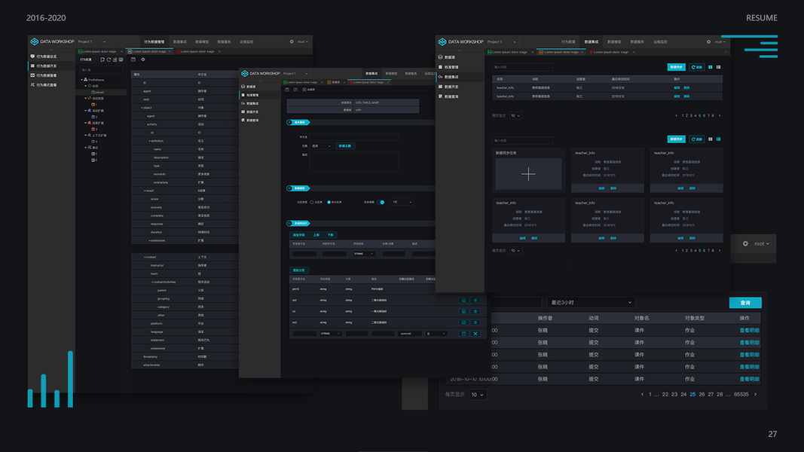This screenshot has width=804, height=452.
Task: Click DATA WORKSHOP logo in behavior data window
Action: click(52, 41)
